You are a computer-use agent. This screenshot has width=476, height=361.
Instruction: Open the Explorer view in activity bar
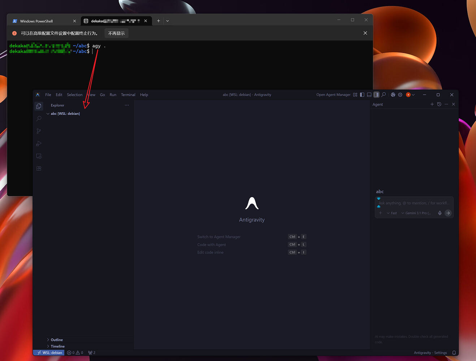(x=39, y=106)
